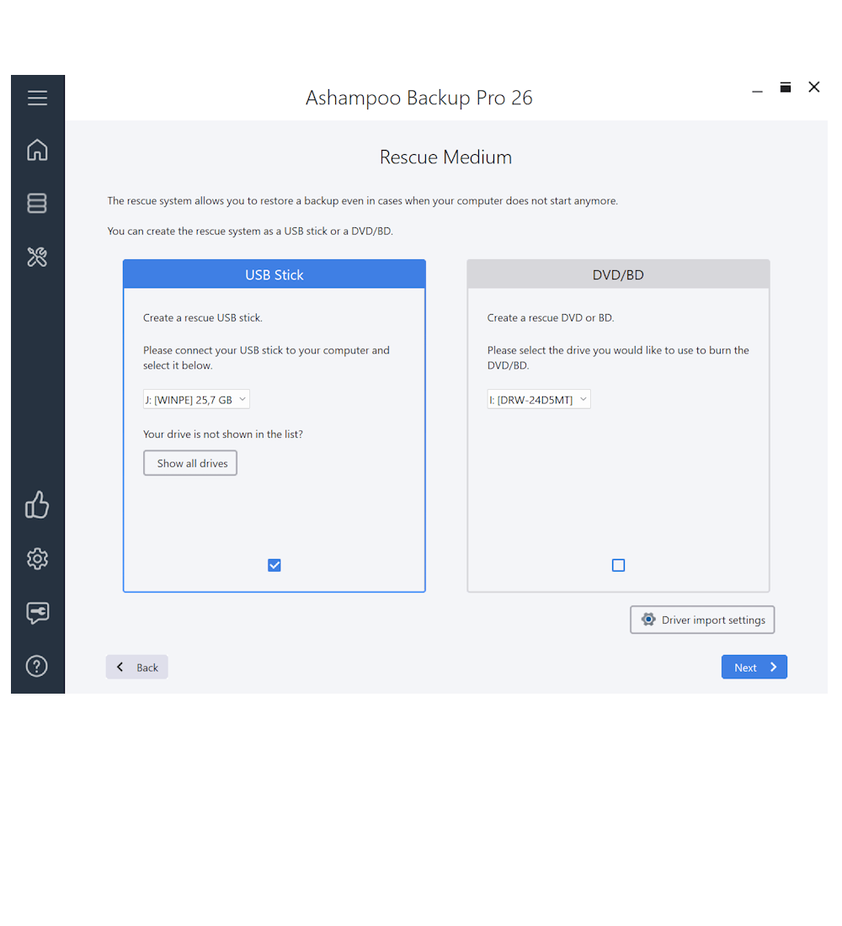Open the tools wrench icon in sidebar
The image size is (842, 926).
click(x=37, y=257)
